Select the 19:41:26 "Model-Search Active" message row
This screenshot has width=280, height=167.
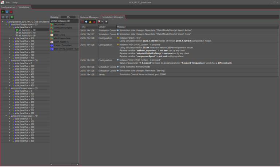[179, 30]
